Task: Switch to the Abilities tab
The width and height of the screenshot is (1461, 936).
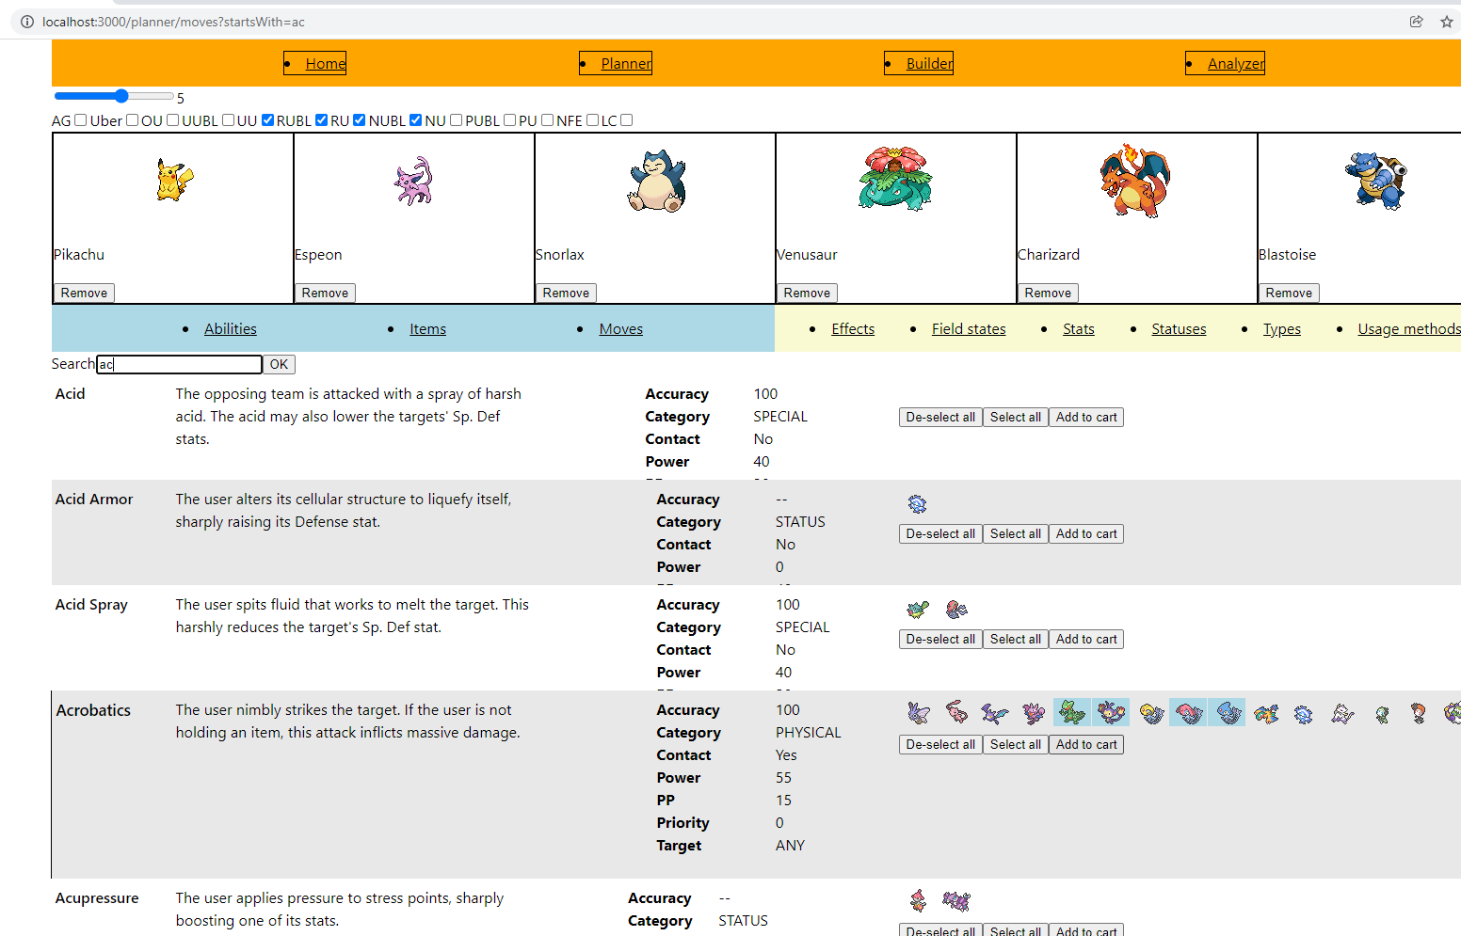Action: click(231, 328)
